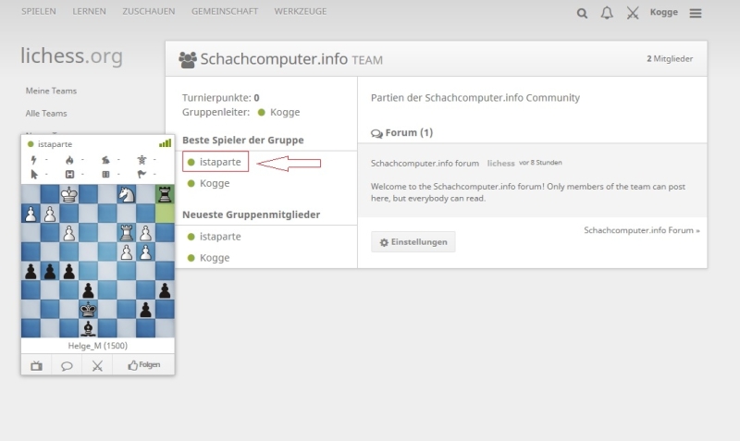This screenshot has height=441, width=740.
Task: Open the Schachcomputer.info forum post title
Action: coord(425,164)
